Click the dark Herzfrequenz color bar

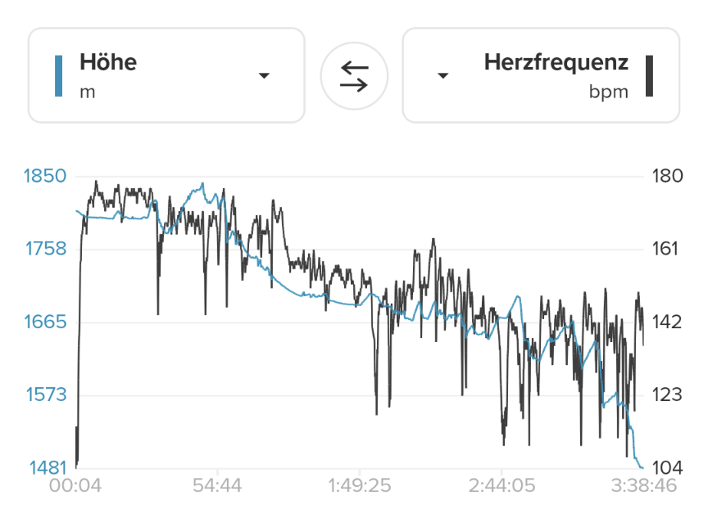coord(650,76)
